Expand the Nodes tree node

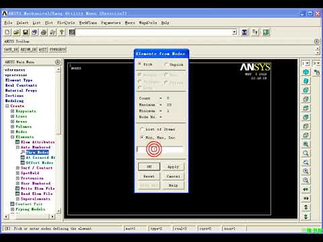click(13, 132)
